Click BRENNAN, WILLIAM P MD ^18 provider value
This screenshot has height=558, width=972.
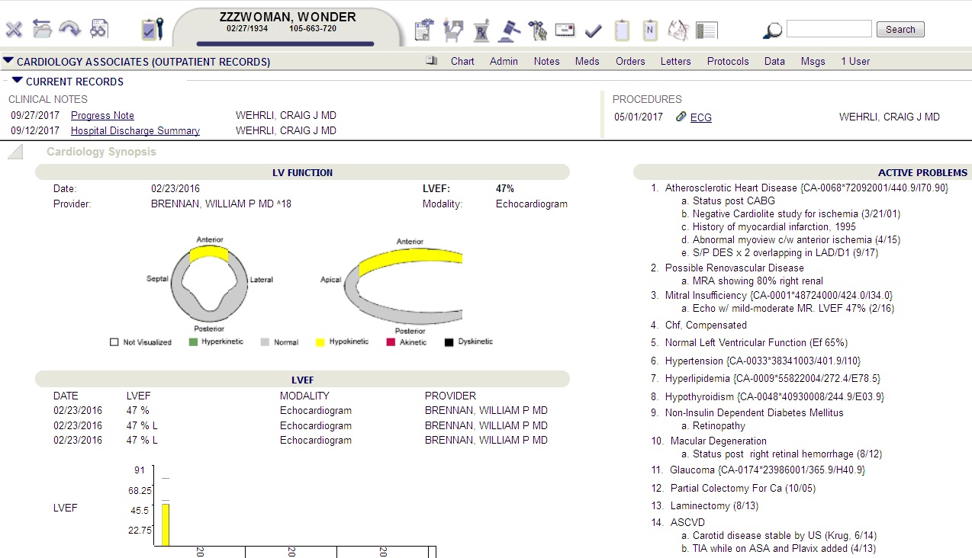(221, 204)
